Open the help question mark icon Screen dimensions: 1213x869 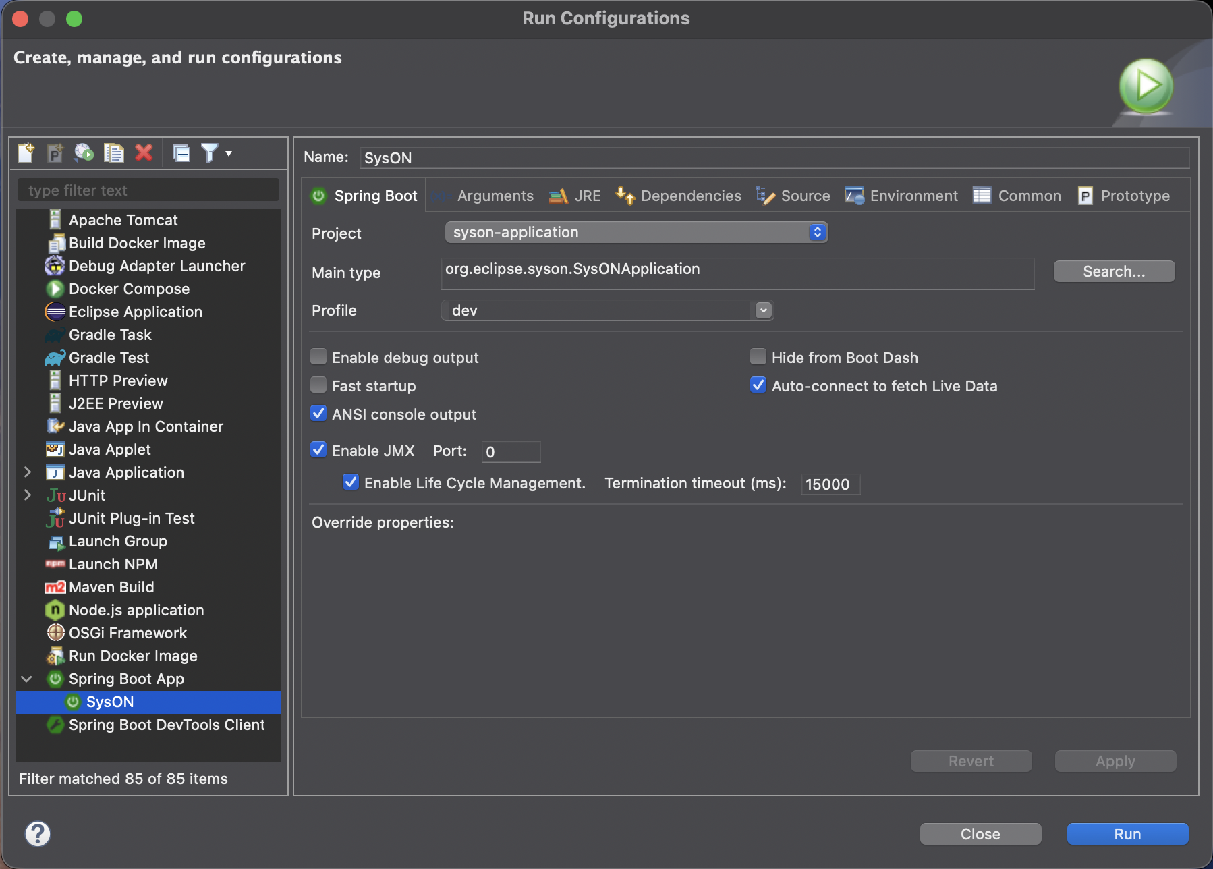(38, 834)
